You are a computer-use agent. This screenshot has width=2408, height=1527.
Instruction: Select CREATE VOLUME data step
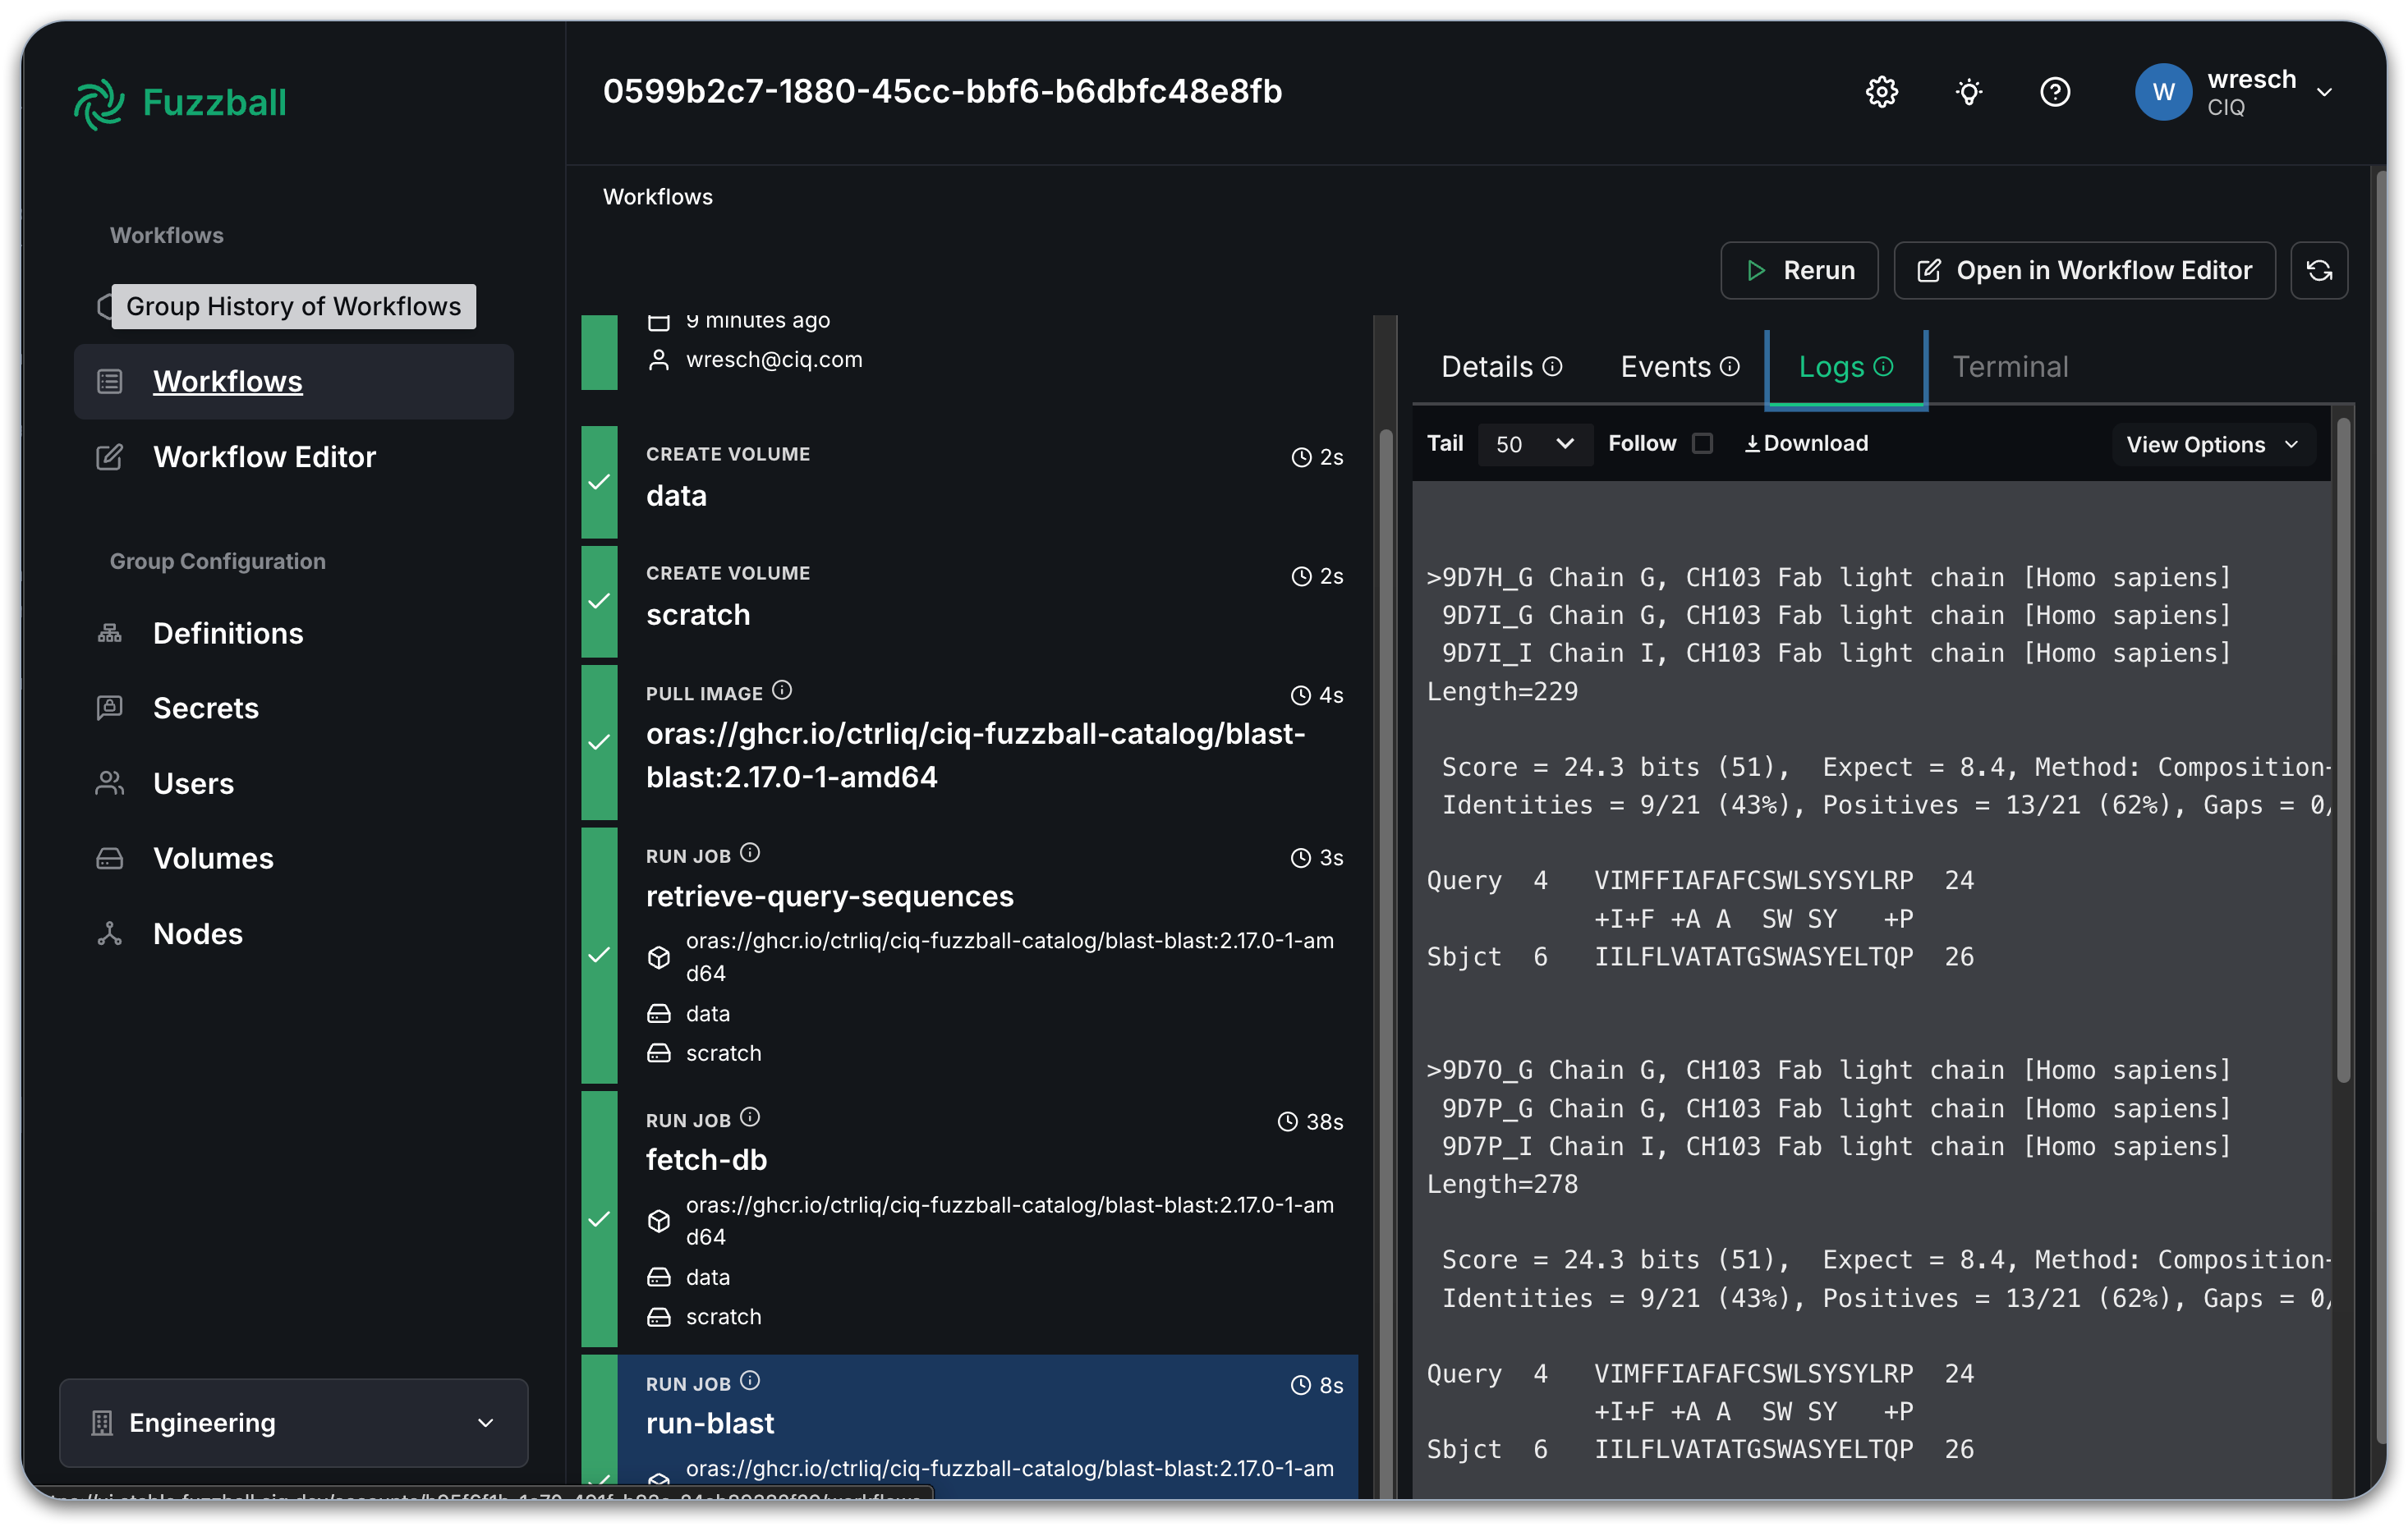click(969, 482)
